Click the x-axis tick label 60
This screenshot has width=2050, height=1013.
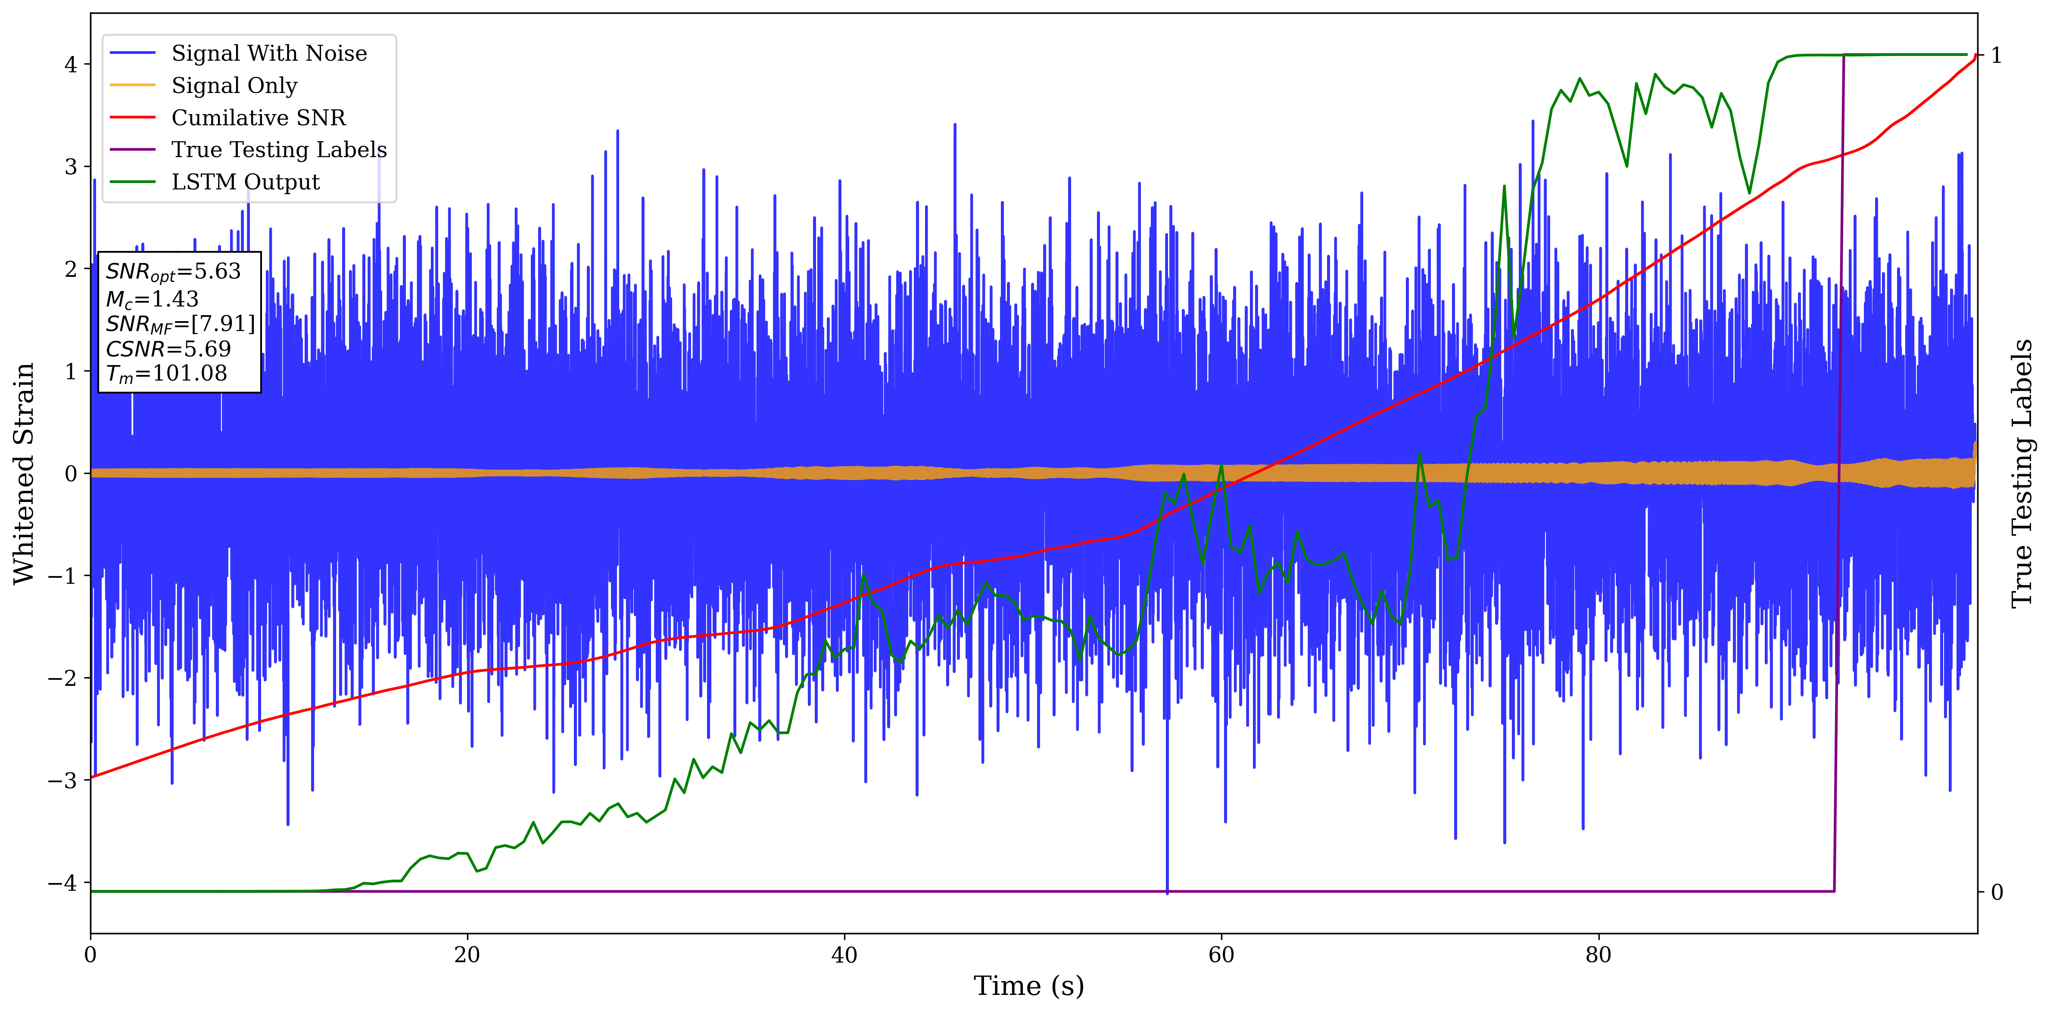tap(1221, 955)
